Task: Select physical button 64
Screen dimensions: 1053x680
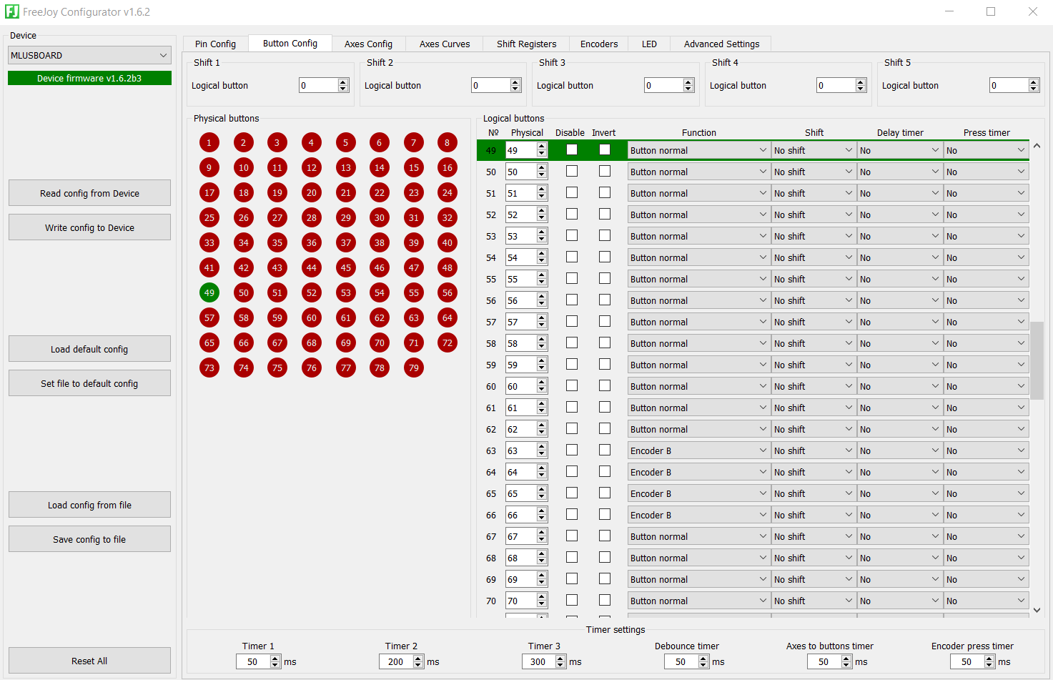Action: pos(446,317)
